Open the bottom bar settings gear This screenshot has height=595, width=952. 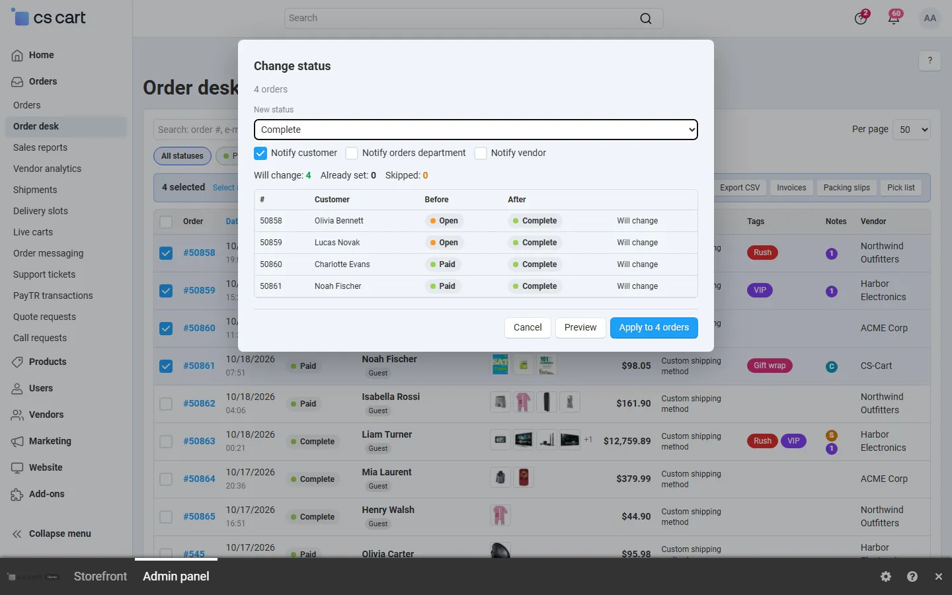[886, 576]
